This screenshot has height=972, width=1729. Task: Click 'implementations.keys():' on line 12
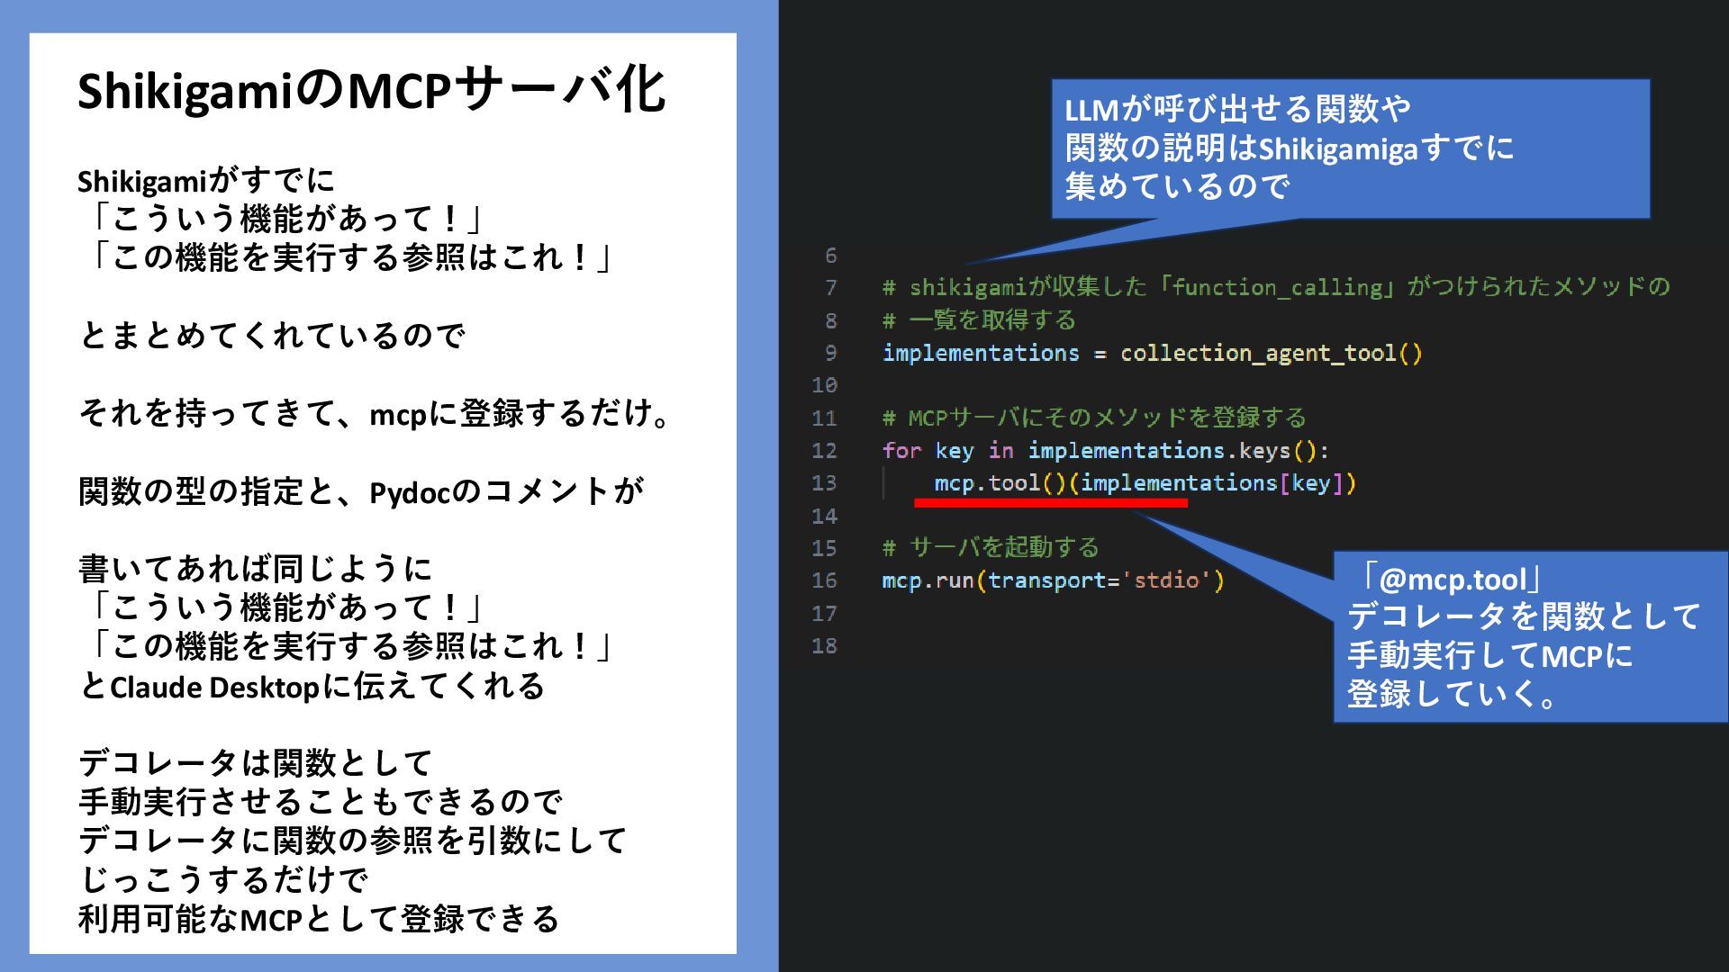pyautogui.click(x=1179, y=450)
